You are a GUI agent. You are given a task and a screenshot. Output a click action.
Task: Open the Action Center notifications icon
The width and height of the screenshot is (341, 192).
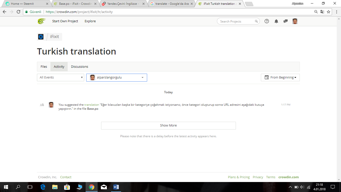click(333, 187)
